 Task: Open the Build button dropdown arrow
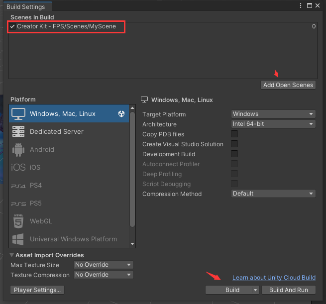[x=255, y=290]
